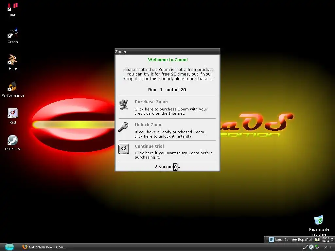Viewport: 335px width, 251px height.
Task: Click the round arrow USB tray icon
Action: click(311, 247)
